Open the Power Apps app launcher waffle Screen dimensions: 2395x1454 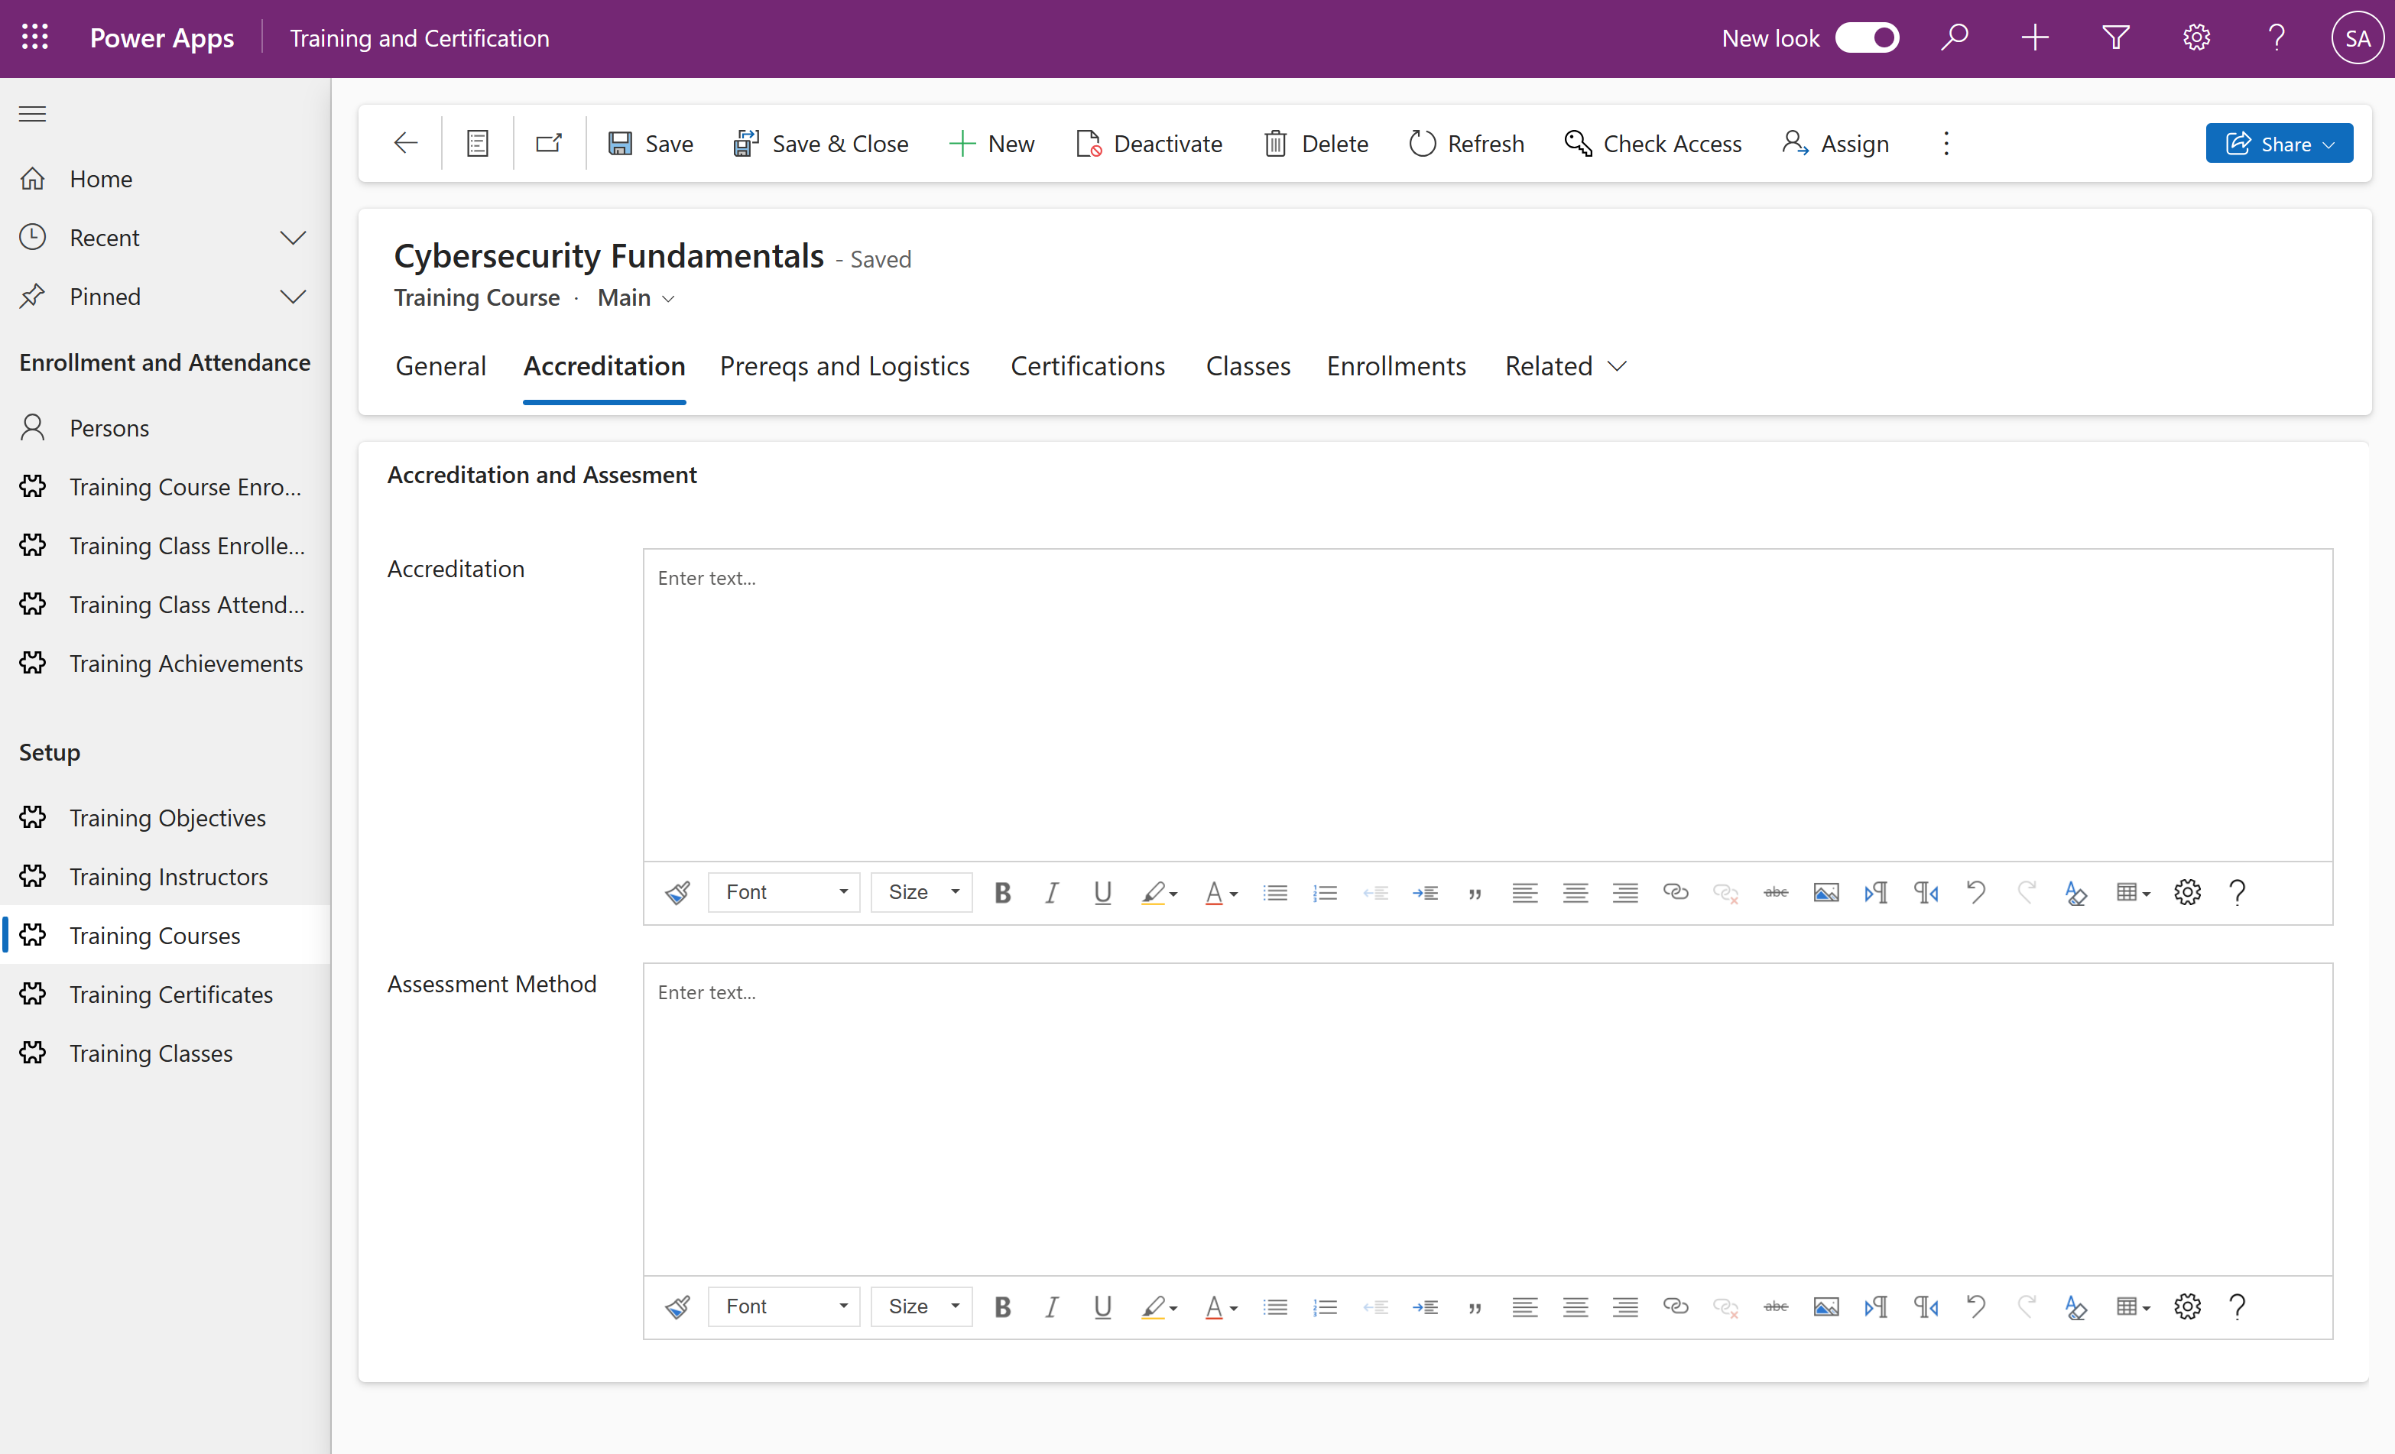[x=35, y=38]
